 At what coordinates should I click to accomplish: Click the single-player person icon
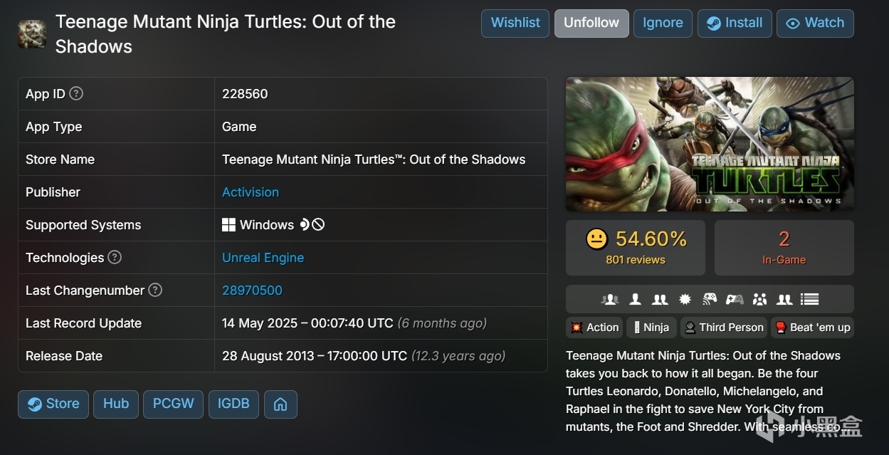click(635, 300)
